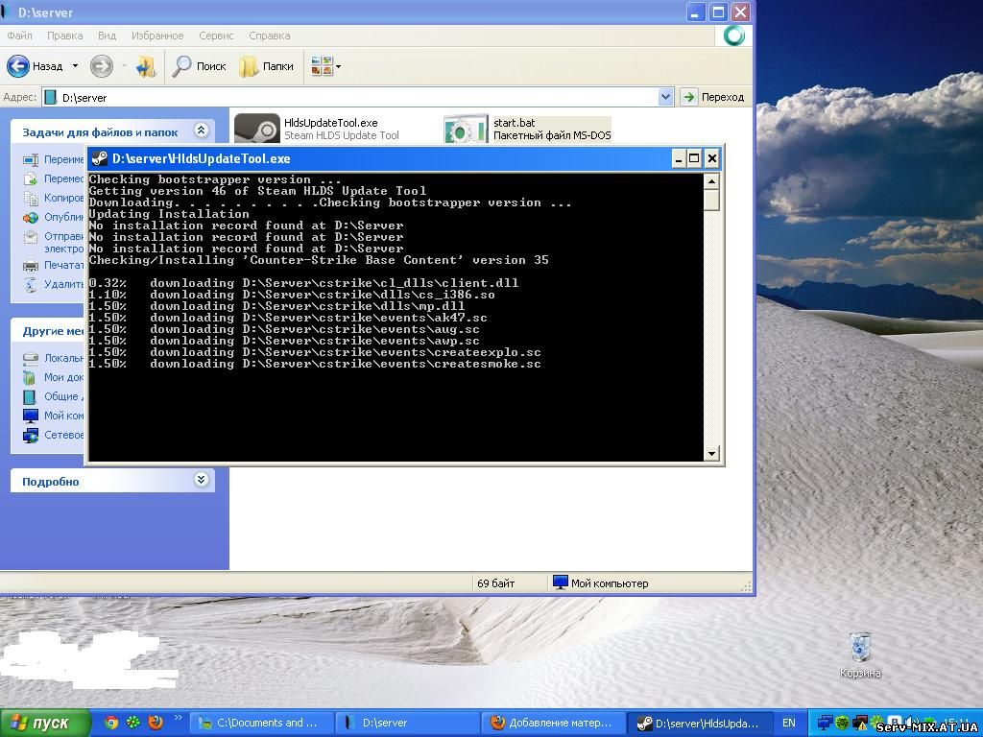Click the Windows flag throbber icon

pyautogui.click(x=733, y=36)
